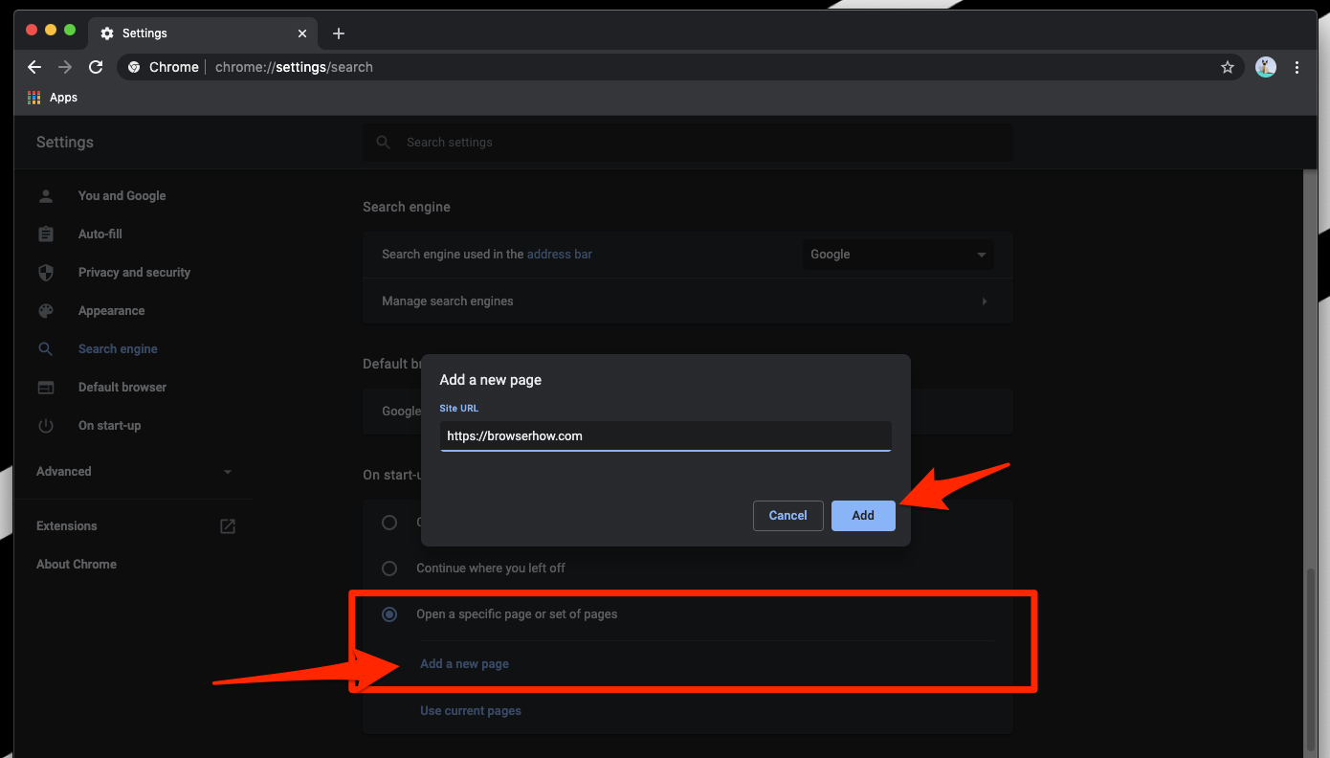1330x758 pixels.
Task: Click the browser forward arrow
Action: tap(65, 67)
